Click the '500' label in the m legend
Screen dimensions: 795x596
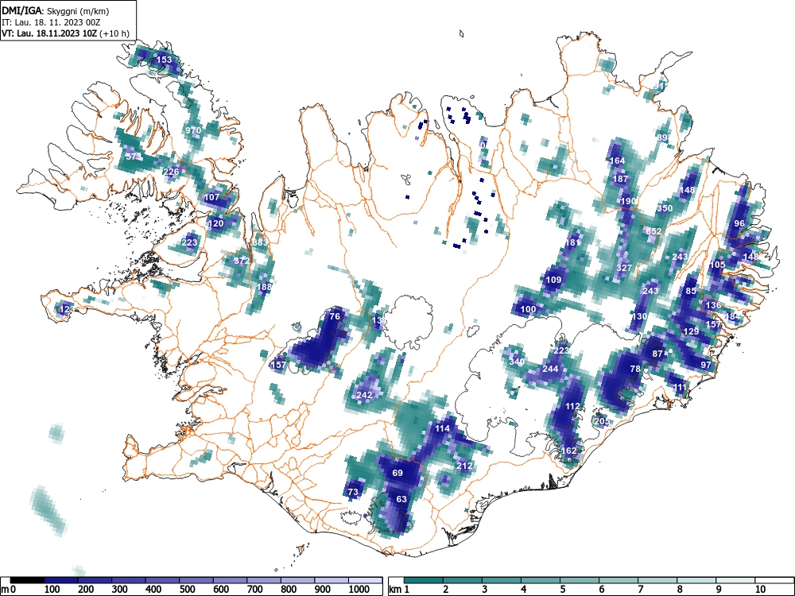tap(188, 590)
